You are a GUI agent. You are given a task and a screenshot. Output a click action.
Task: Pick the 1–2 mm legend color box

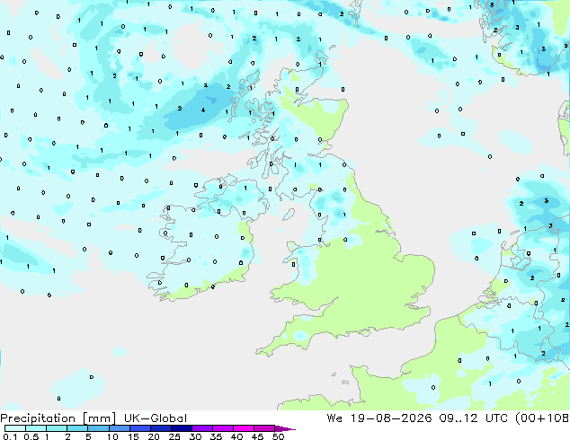(x=57, y=428)
